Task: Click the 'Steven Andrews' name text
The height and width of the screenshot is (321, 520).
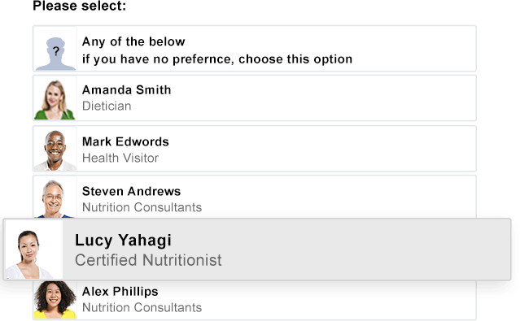Action: [131, 191]
